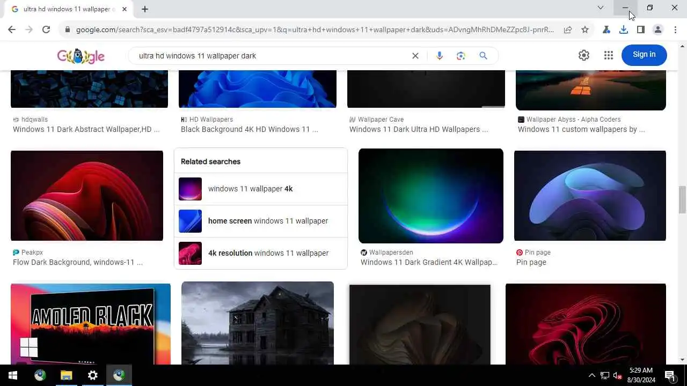687x386 pixels.
Task: Open the Windows Start menu
Action: coord(13,375)
